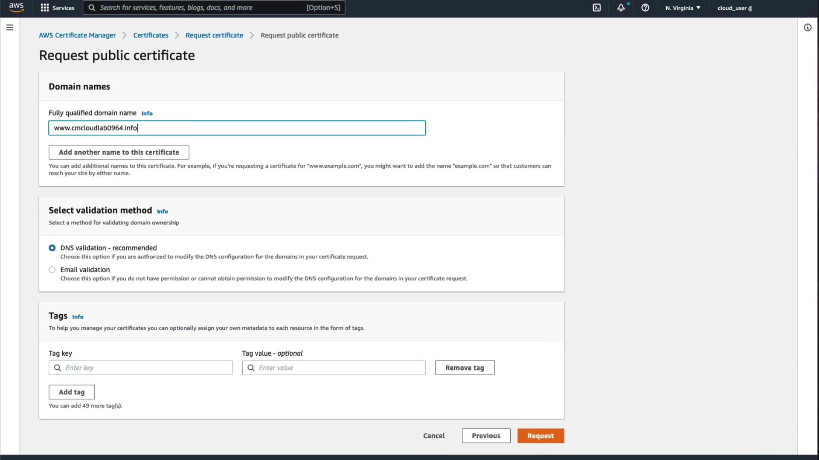Open the help question mark icon

[x=645, y=8]
